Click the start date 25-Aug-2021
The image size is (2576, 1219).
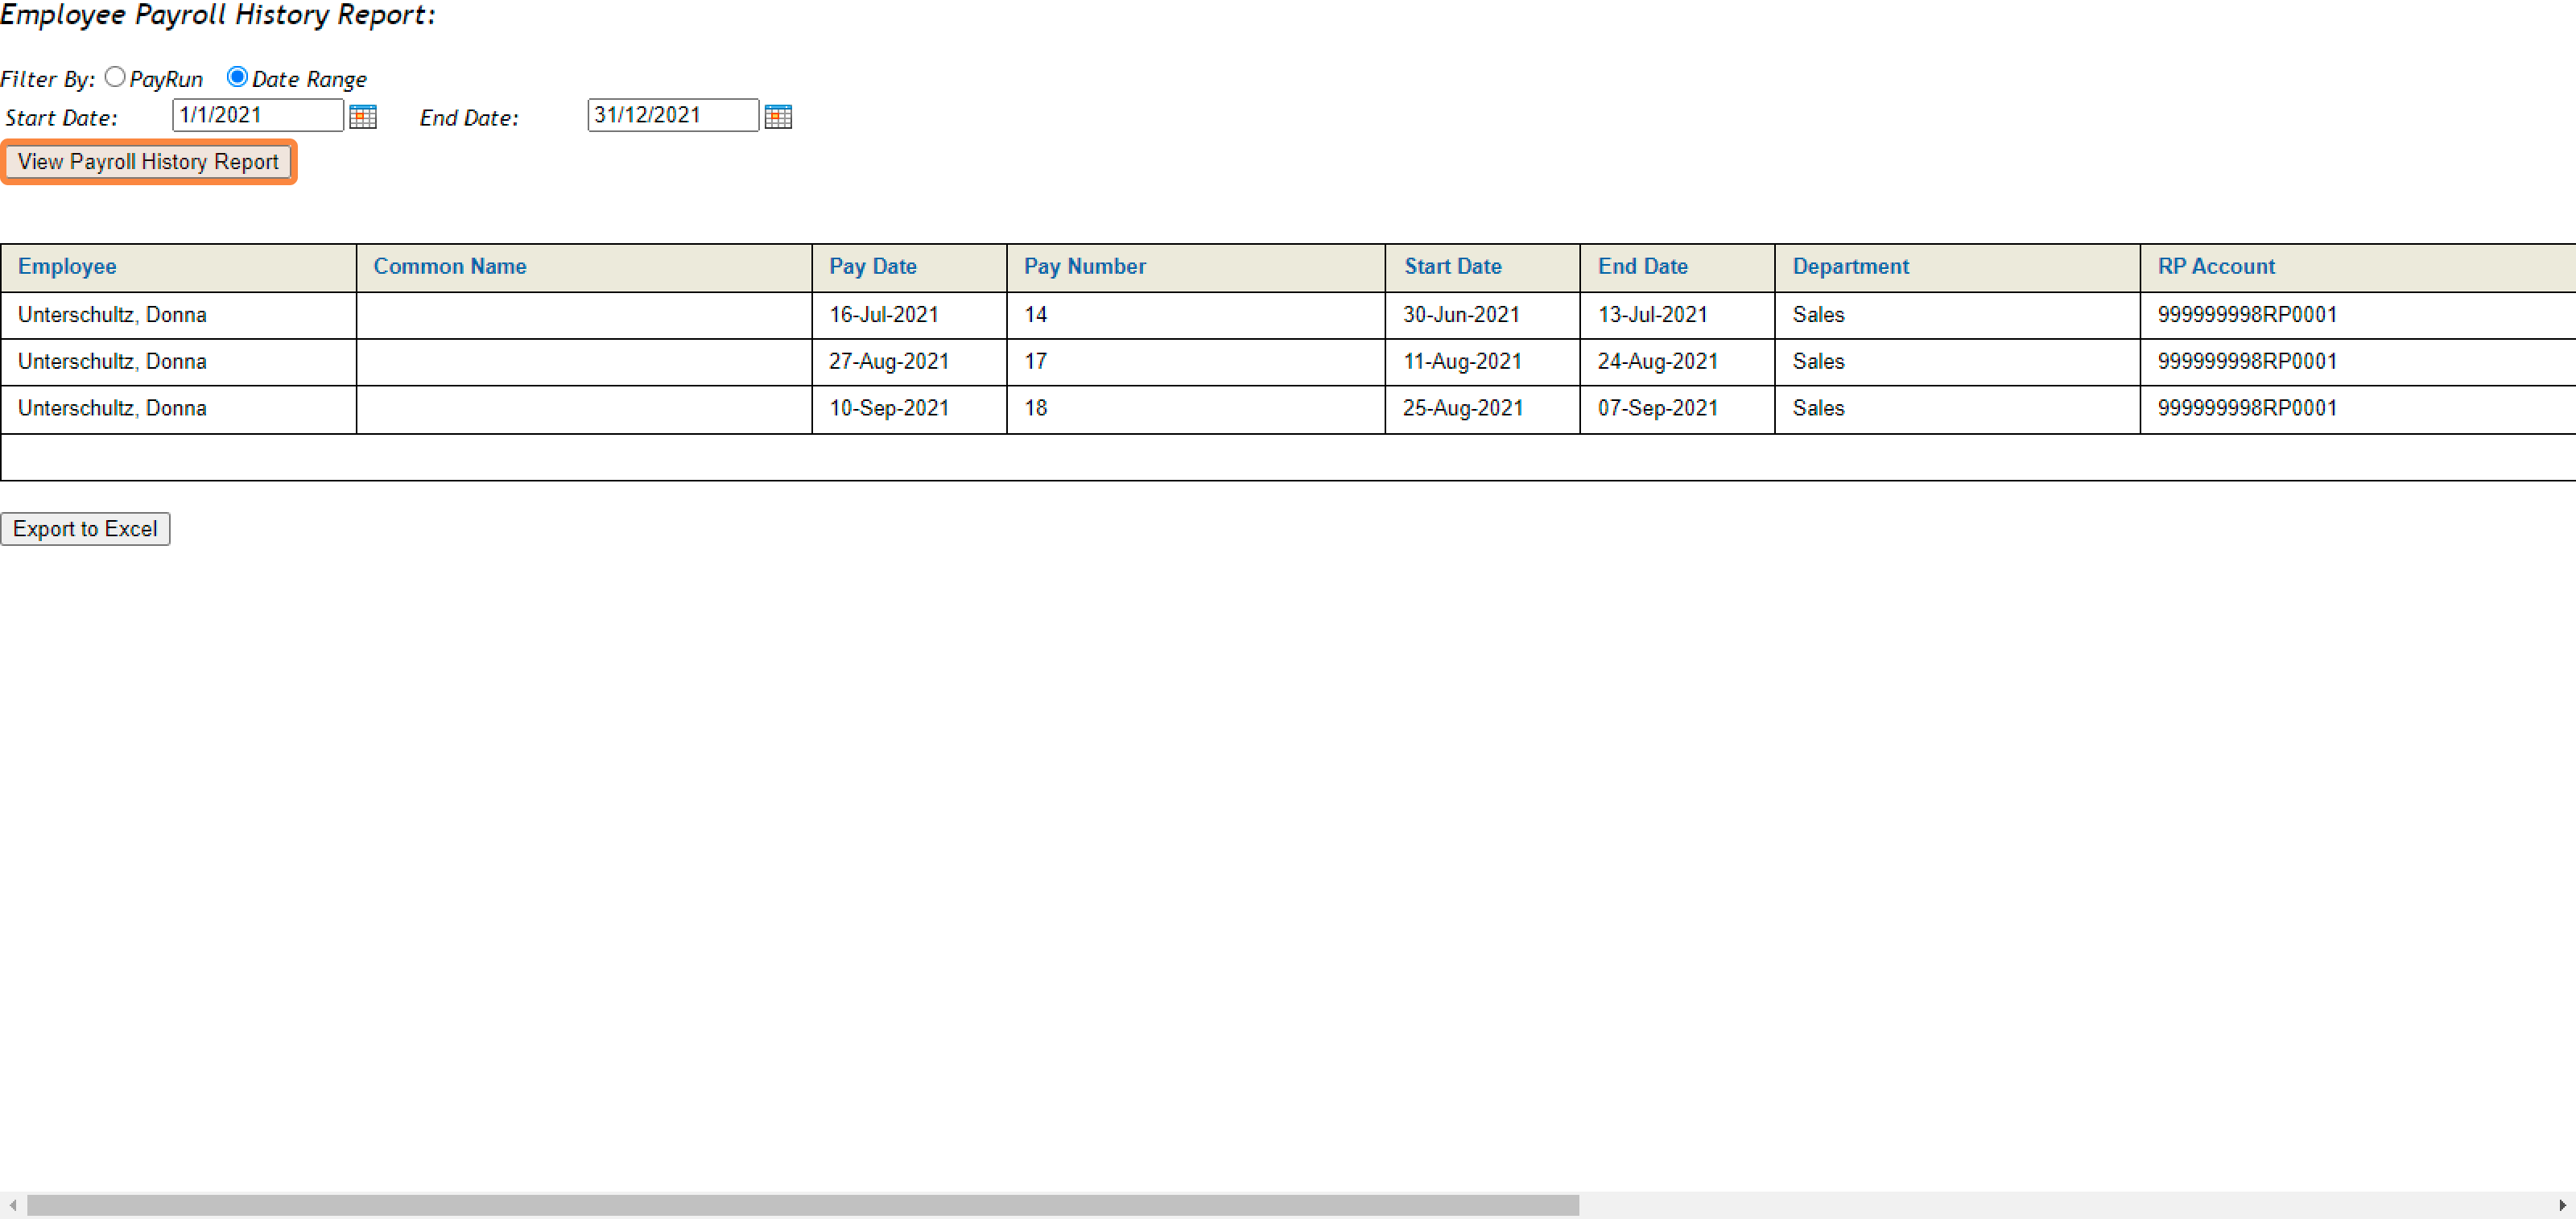pyautogui.click(x=1463, y=409)
